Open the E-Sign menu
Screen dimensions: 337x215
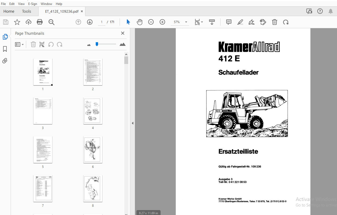(33, 4)
